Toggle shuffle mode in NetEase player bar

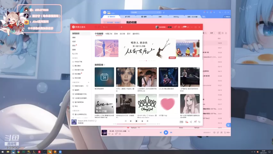[x=126, y=121]
